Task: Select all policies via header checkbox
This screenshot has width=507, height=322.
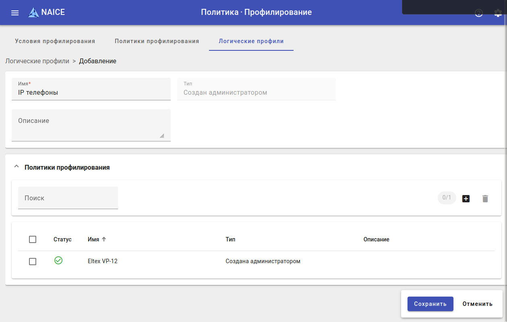Action: [33, 239]
